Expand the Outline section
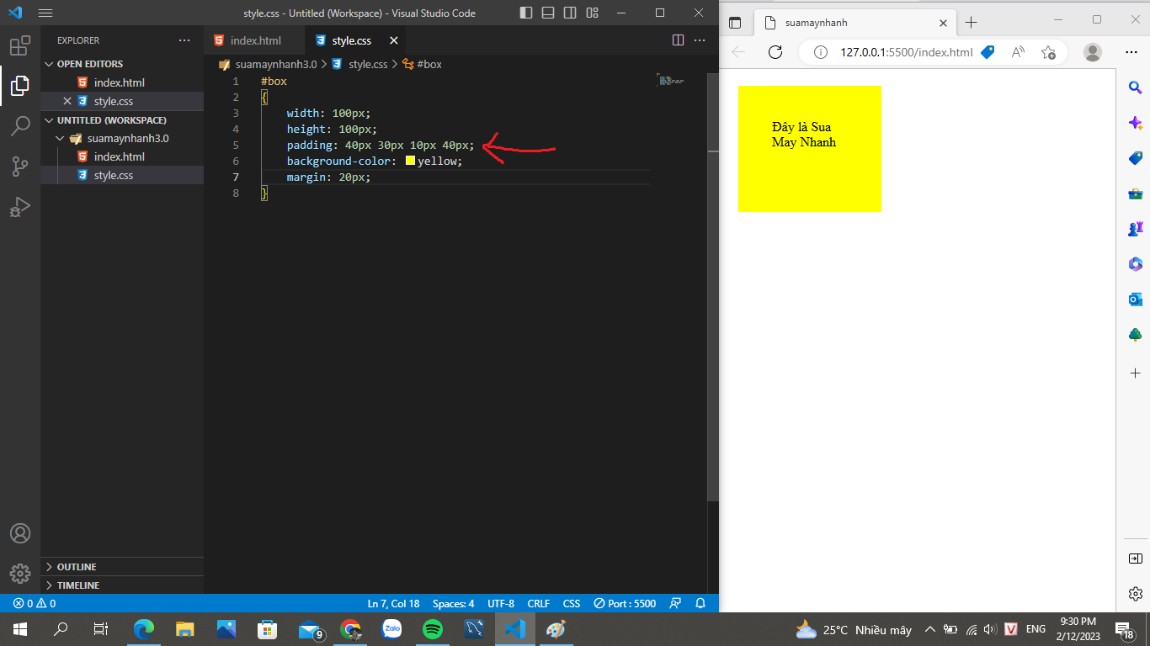This screenshot has height=646, width=1150. click(122, 567)
